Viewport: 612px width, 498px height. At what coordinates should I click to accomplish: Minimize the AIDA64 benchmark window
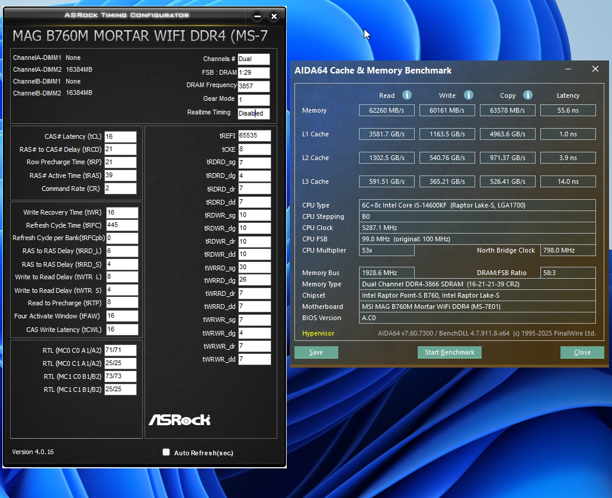tap(568, 69)
